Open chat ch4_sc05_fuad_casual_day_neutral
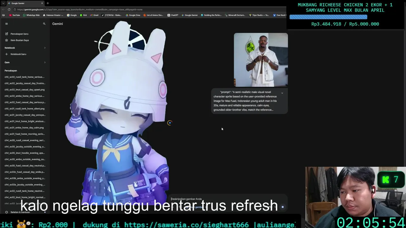The image size is (406, 228). tap(24, 166)
